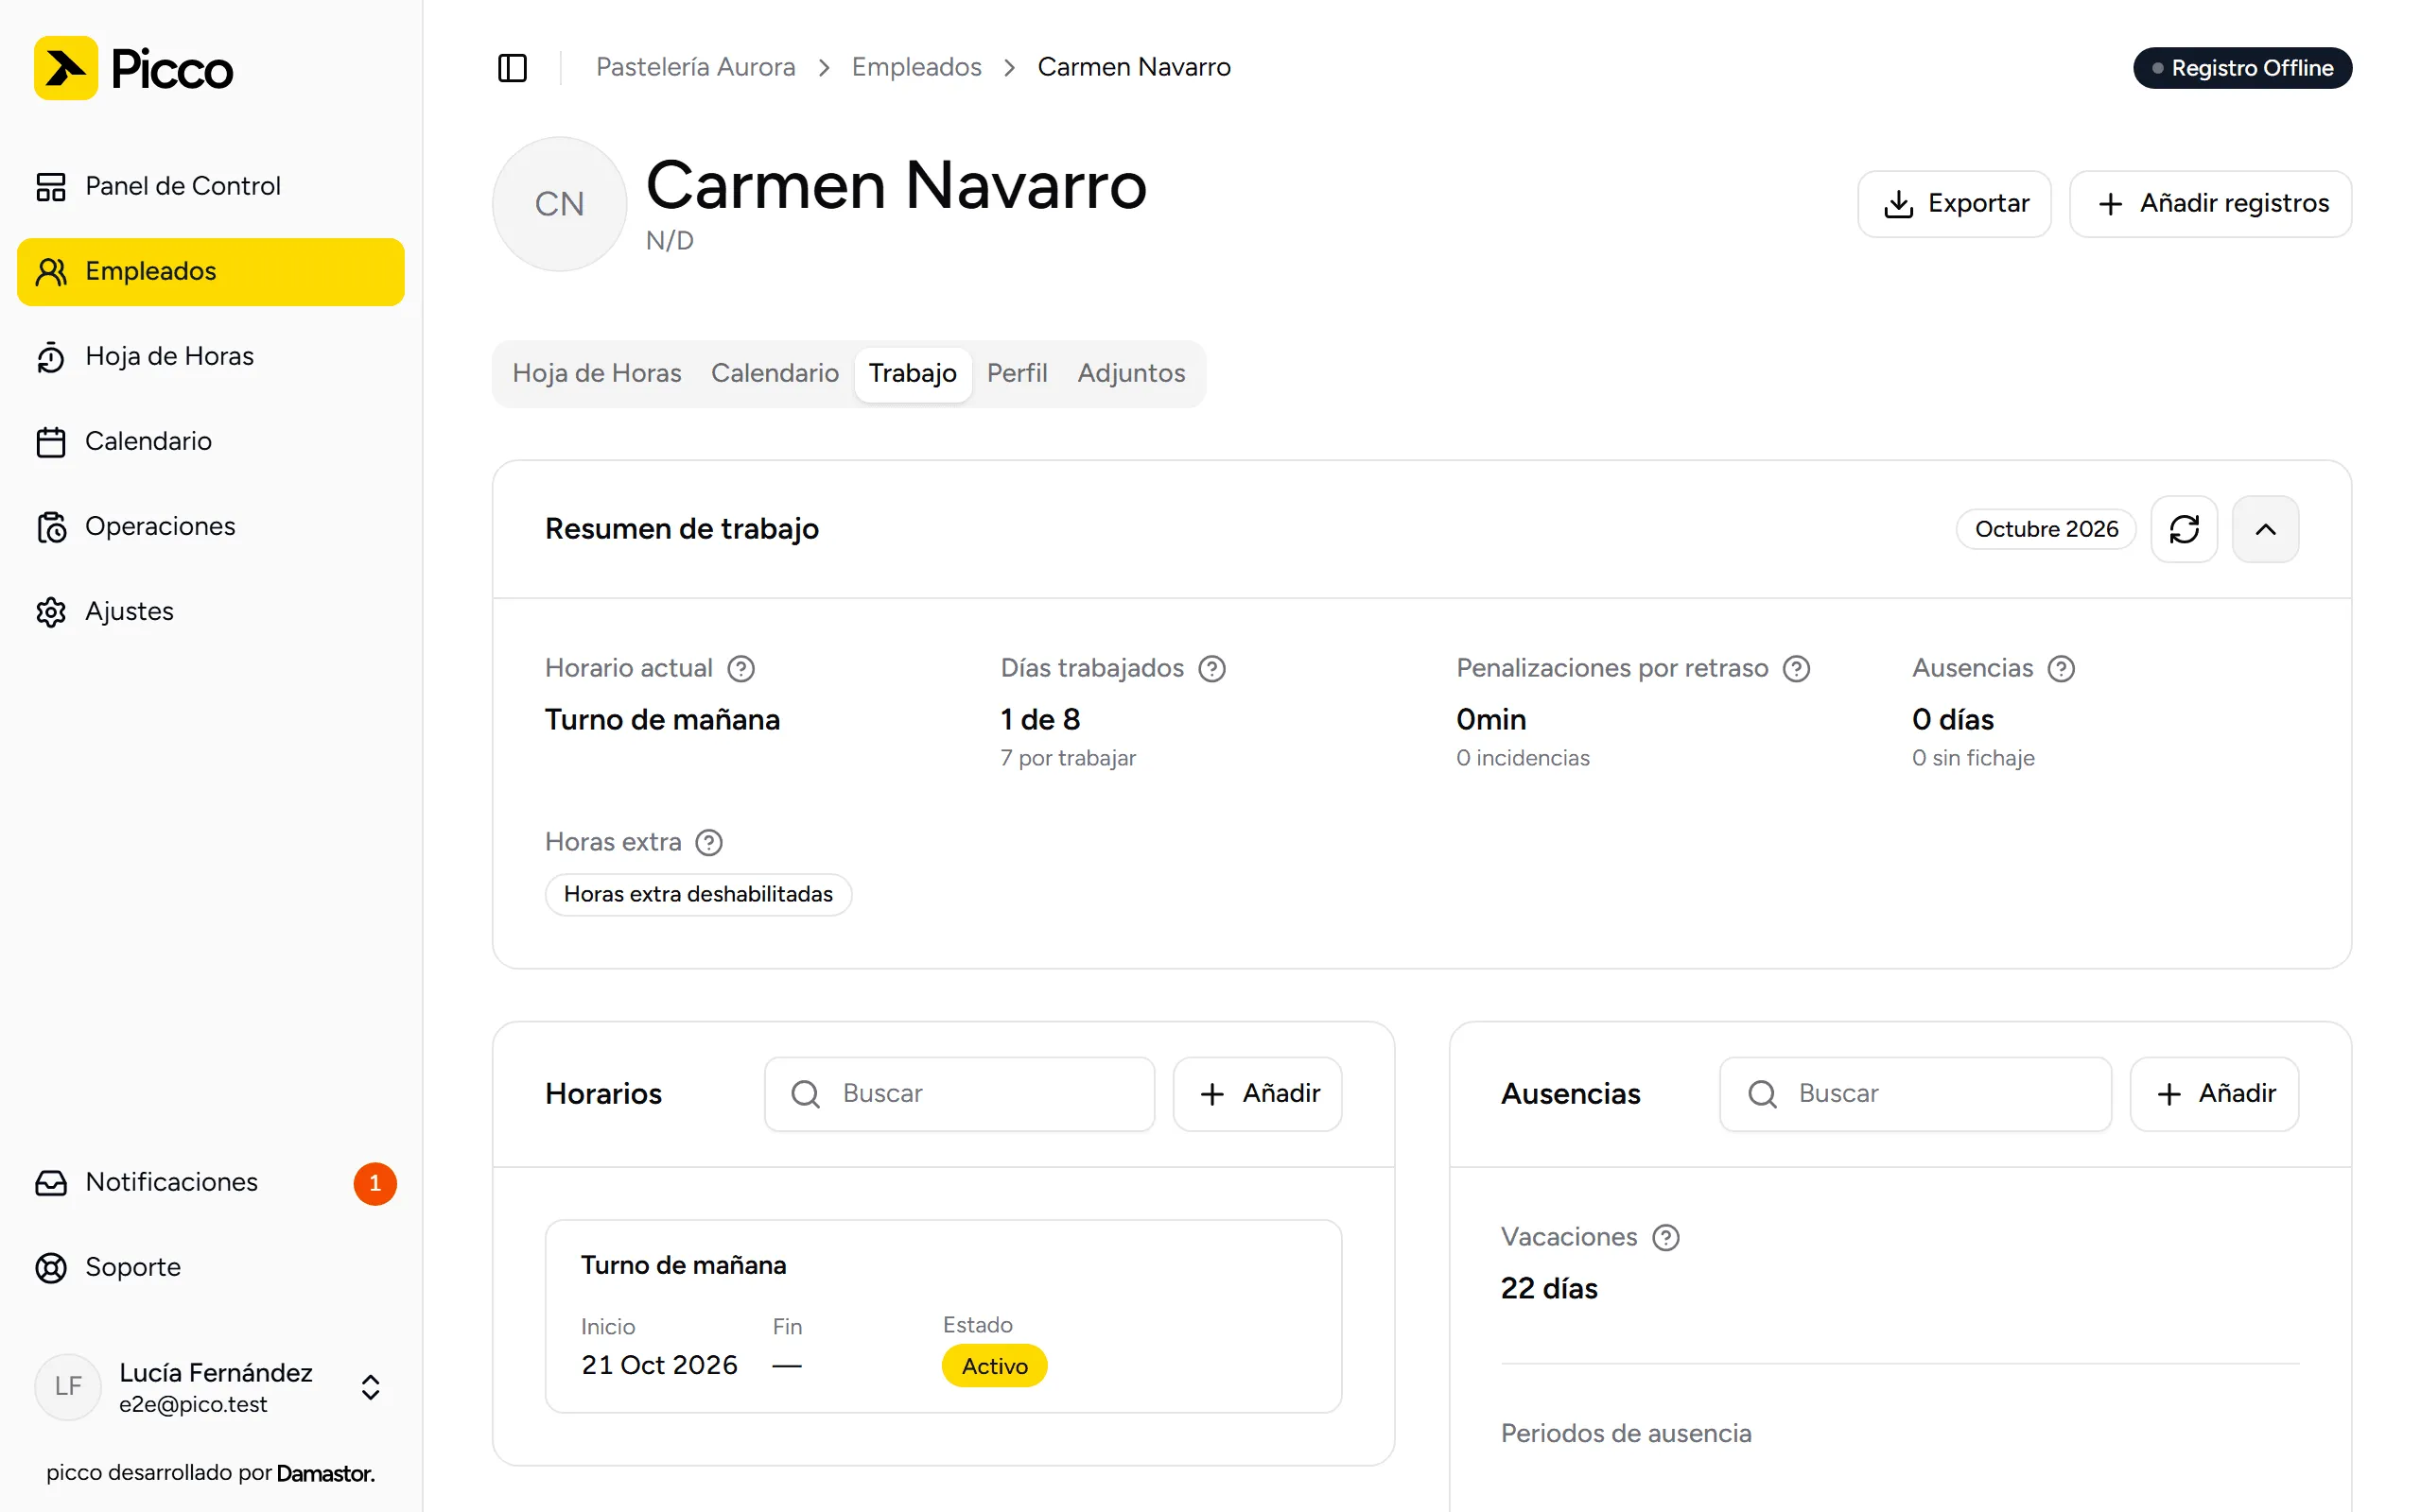Open the Turno de mañana schedule card

[944, 1316]
